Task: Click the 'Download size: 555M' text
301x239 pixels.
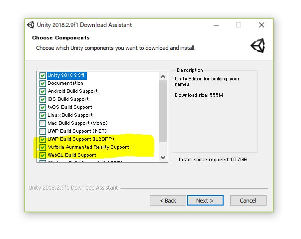Action: 199,95
